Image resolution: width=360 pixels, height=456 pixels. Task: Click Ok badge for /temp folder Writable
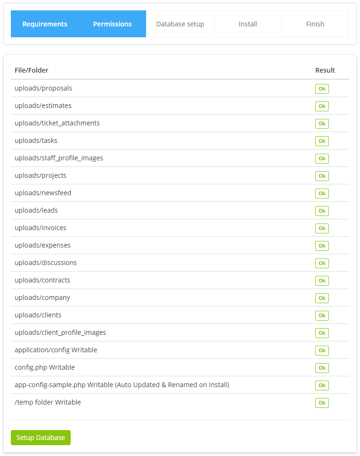(x=322, y=403)
